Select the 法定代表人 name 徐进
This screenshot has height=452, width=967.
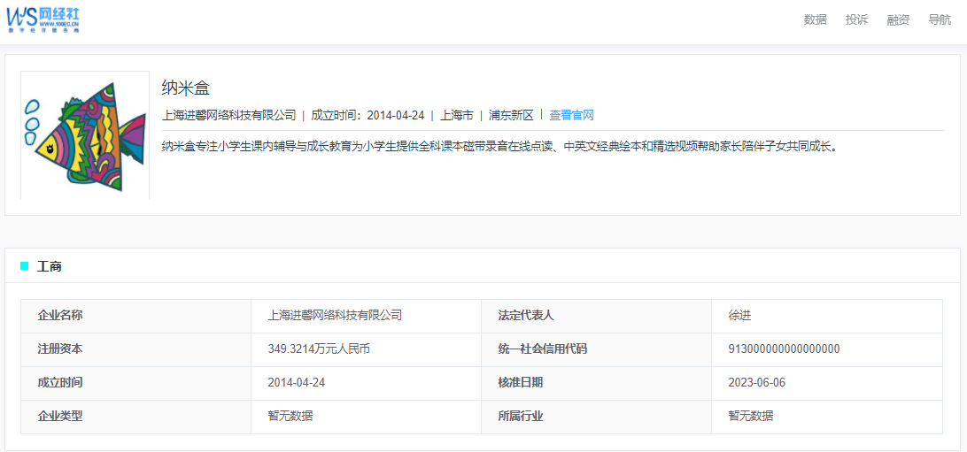point(739,316)
